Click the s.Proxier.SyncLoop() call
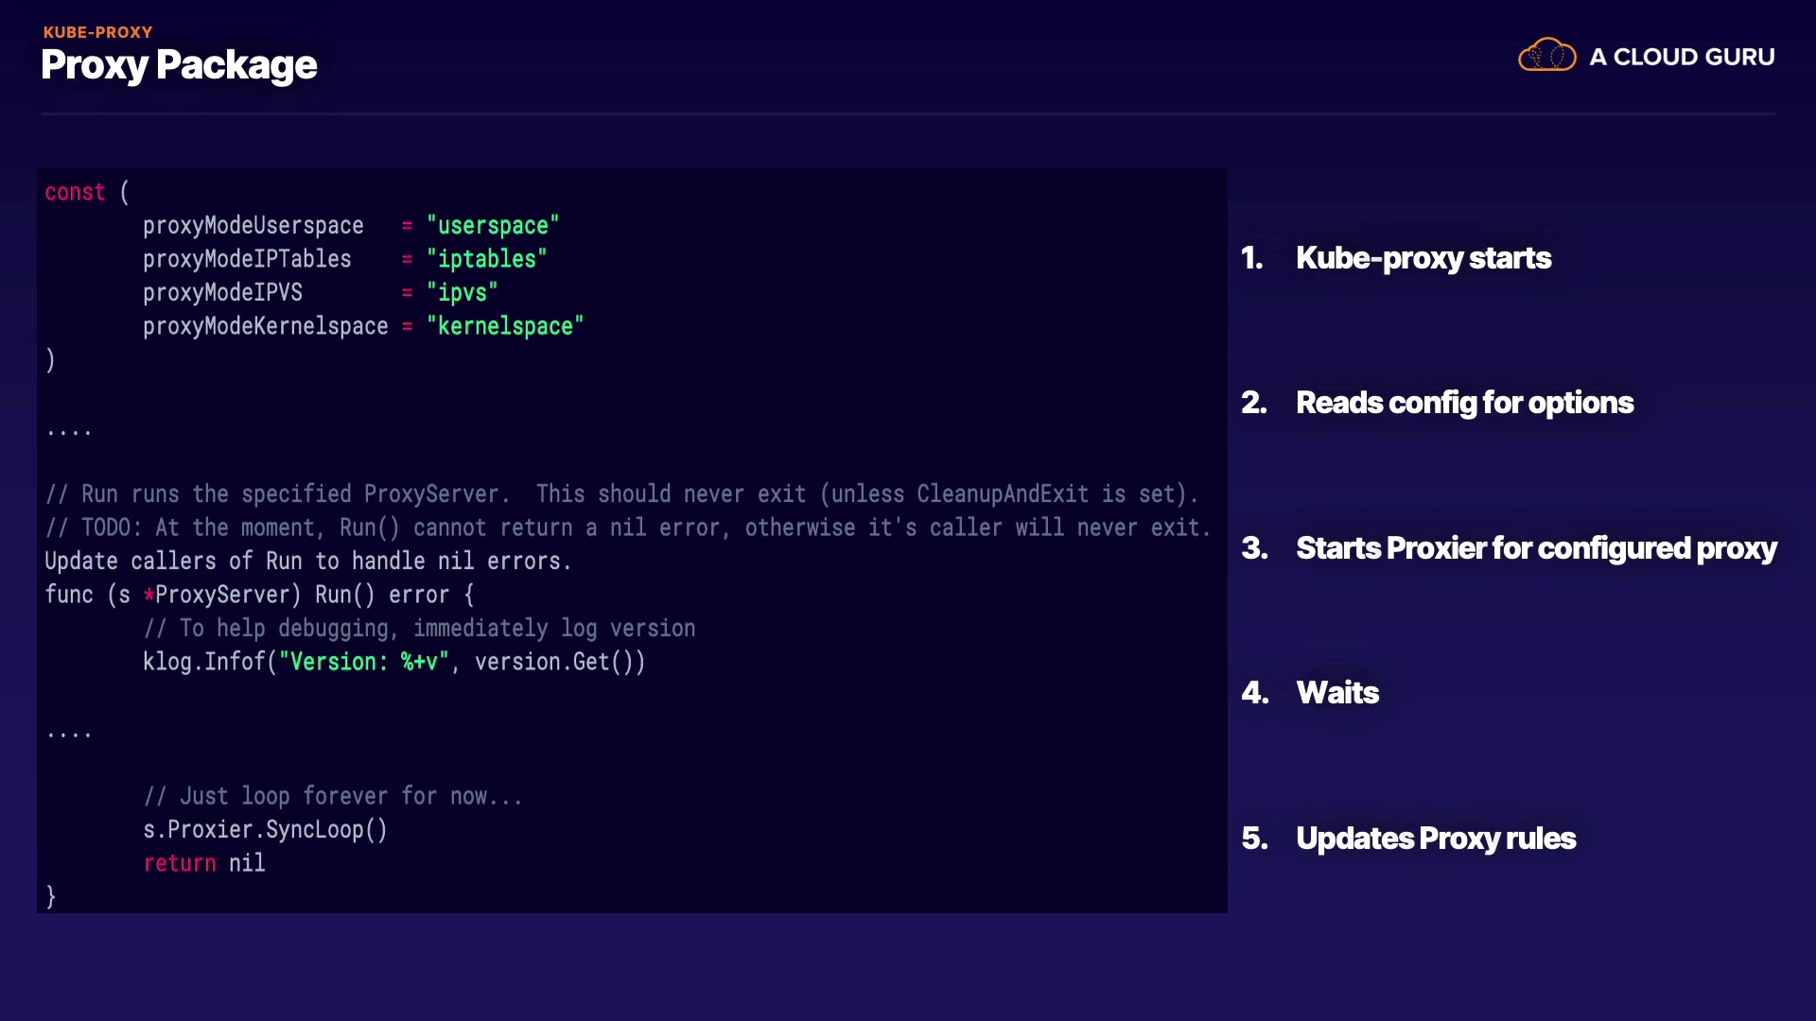 point(265,830)
